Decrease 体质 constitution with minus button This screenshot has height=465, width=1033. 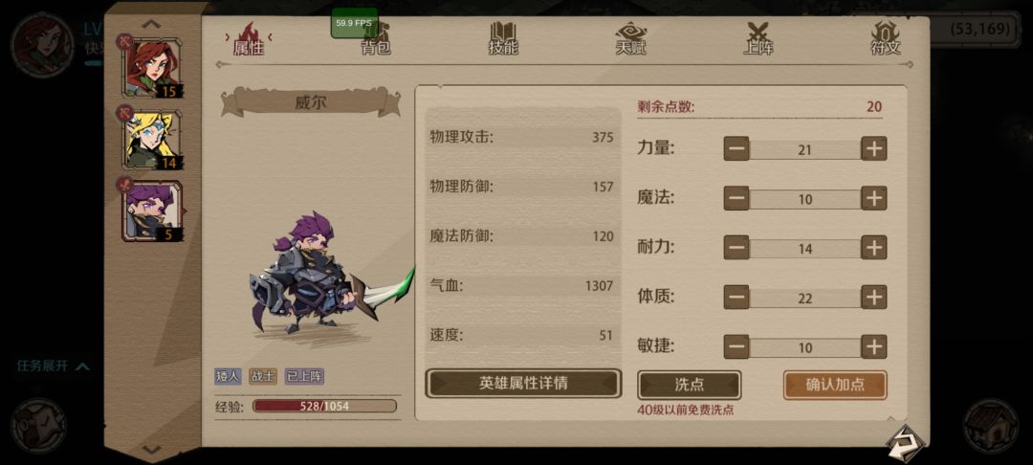736,298
